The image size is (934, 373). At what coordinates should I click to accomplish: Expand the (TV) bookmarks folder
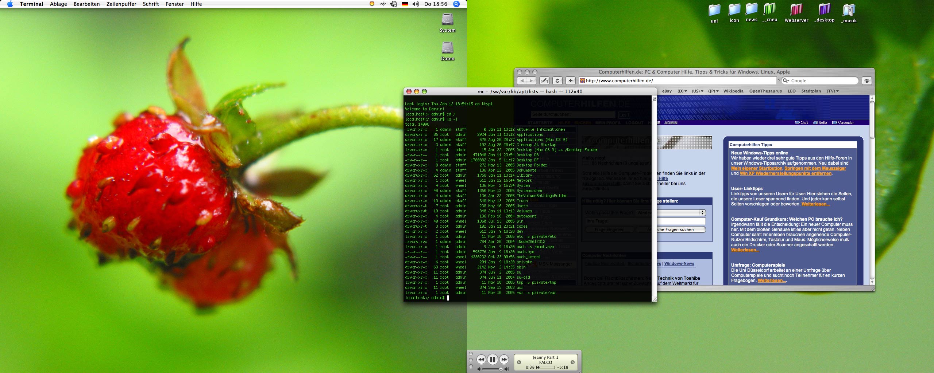(x=833, y=91)
